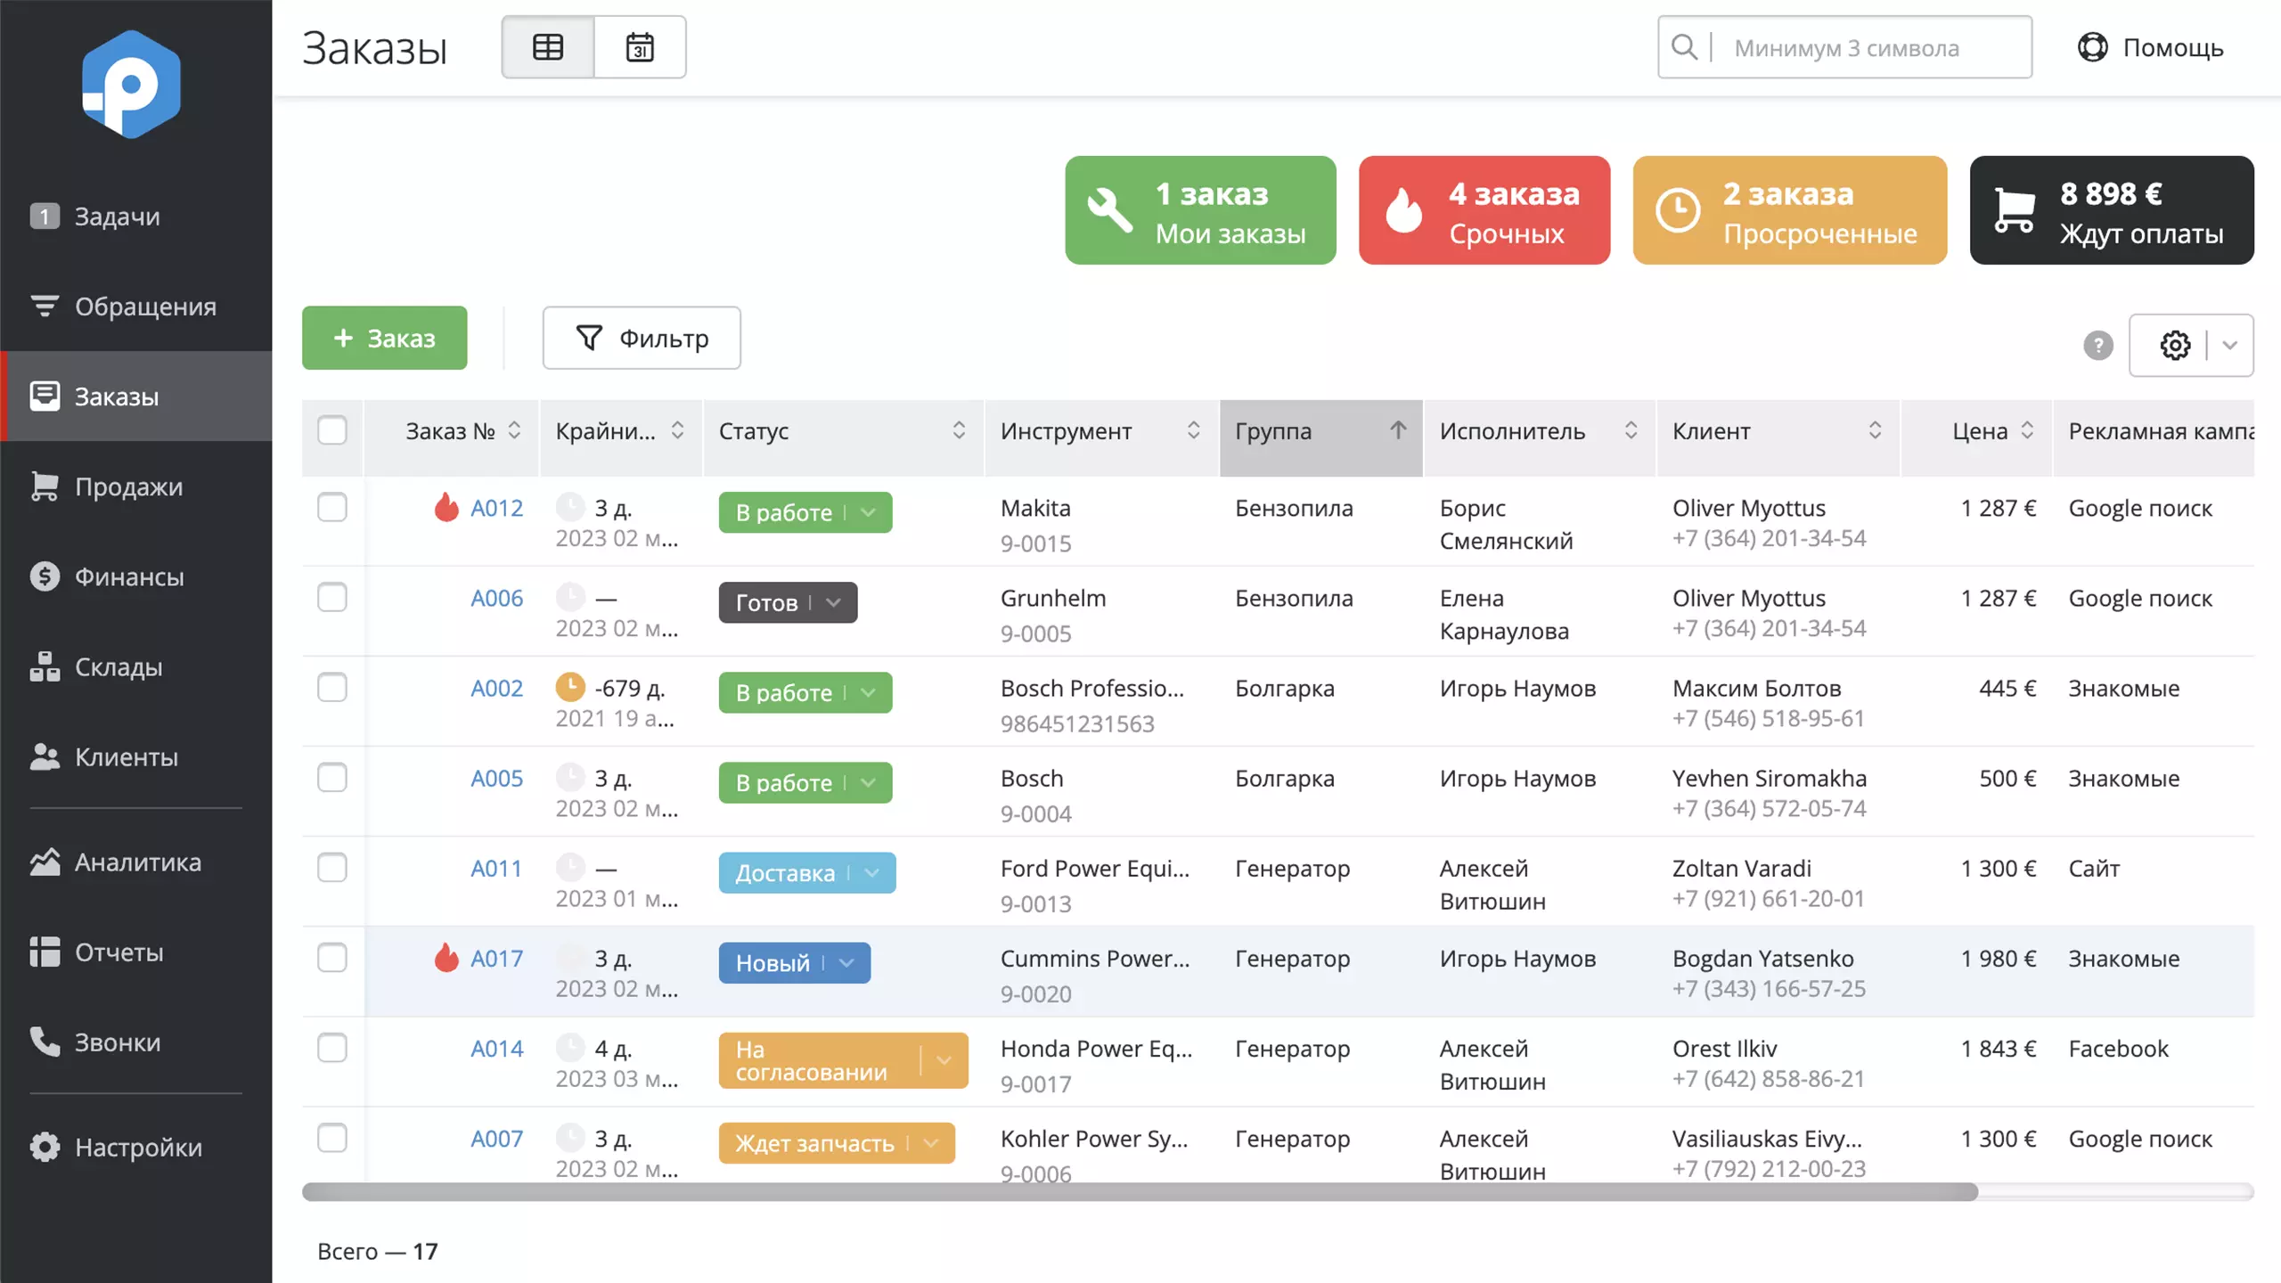Click the search magnifier icon
The width and height of the screenshot is (2281, 1283).
[1684, 47]
